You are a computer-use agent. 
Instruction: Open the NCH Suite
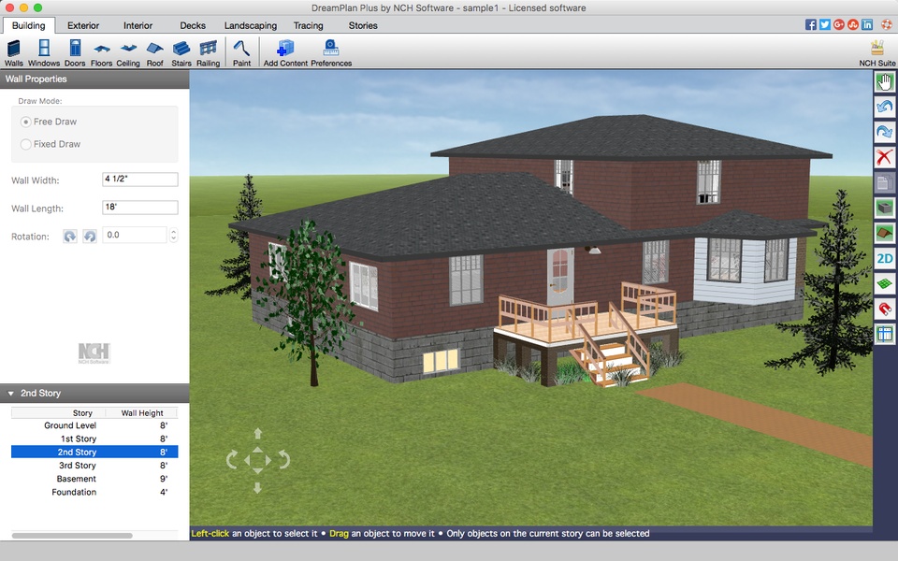[876, 52]
